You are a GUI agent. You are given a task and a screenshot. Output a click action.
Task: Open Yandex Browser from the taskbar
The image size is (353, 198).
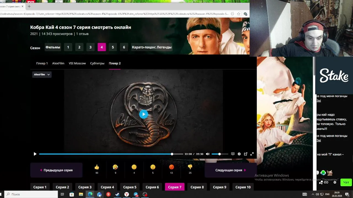(127, 194)
